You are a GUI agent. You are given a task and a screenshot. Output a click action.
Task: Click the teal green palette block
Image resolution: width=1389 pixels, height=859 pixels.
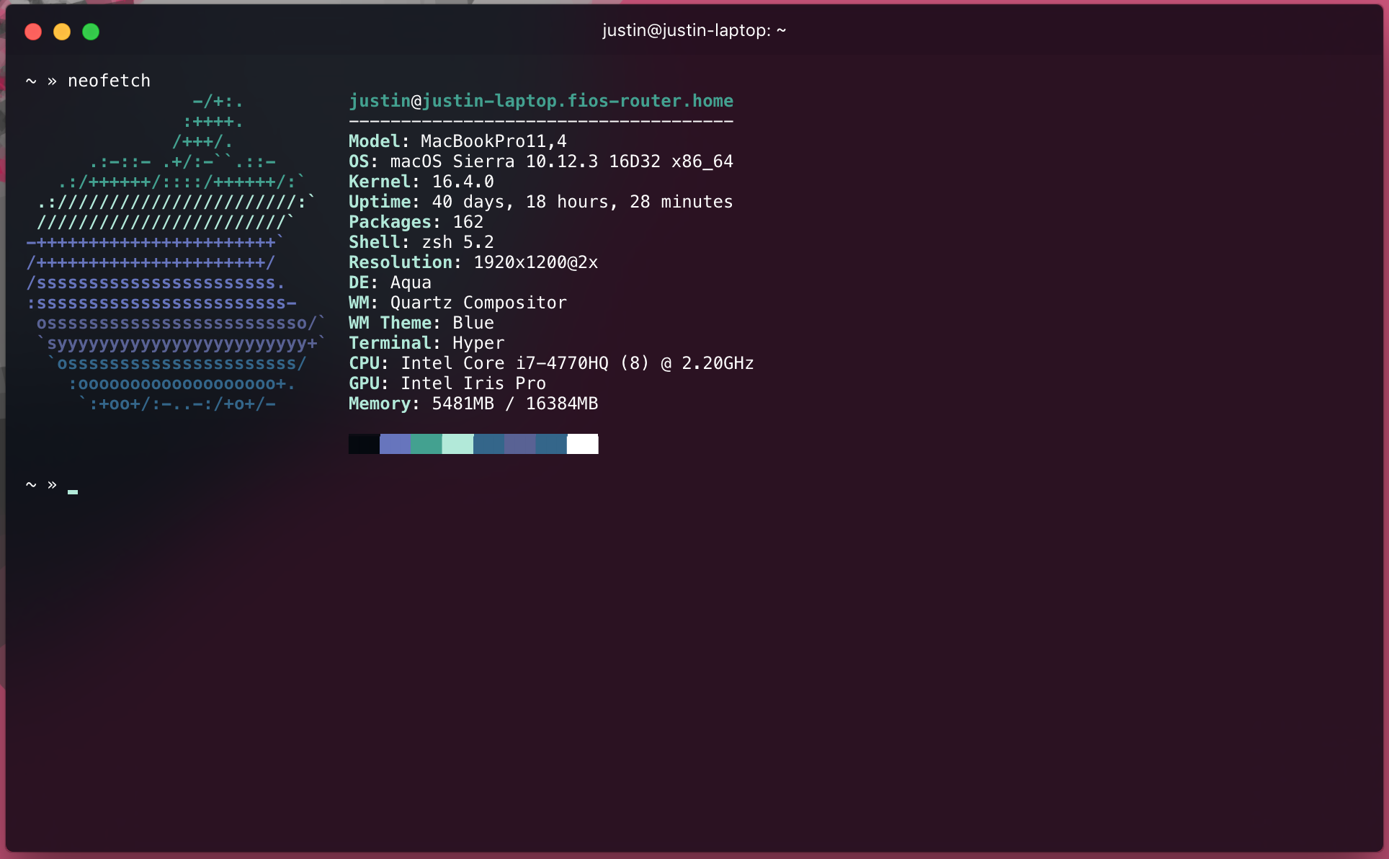pos(426,444)
